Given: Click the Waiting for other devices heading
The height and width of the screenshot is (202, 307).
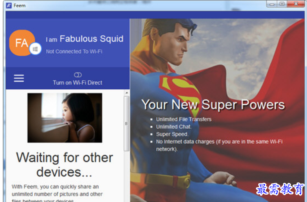Looking at the screenshot, I should (65, 165).
